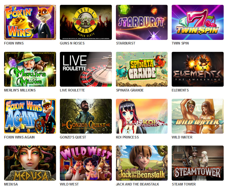The height and width of the screenshot is (189, 228).
Task: Open Elements The Awakening tile
Action: [x=198, y=69]
